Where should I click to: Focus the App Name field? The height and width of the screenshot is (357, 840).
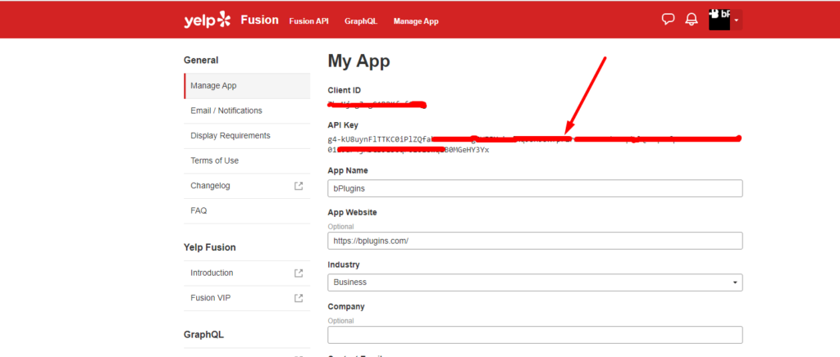pos(535,188)
